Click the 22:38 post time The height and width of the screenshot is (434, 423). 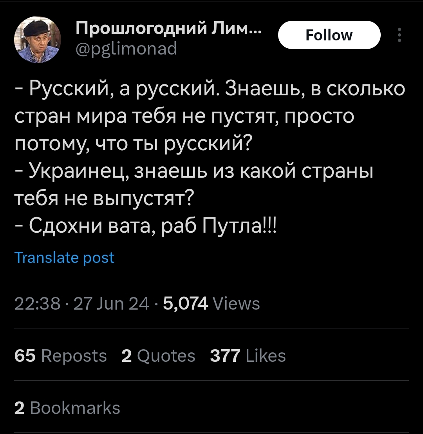click(x=37, y=303)
